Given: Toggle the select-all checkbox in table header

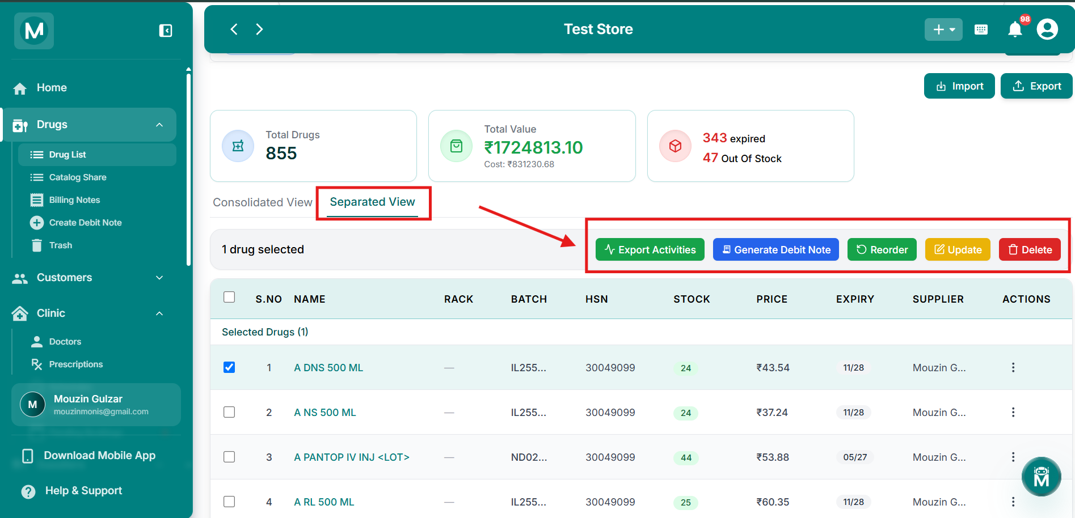Looking at the screenshot, I should click(229, 297).
